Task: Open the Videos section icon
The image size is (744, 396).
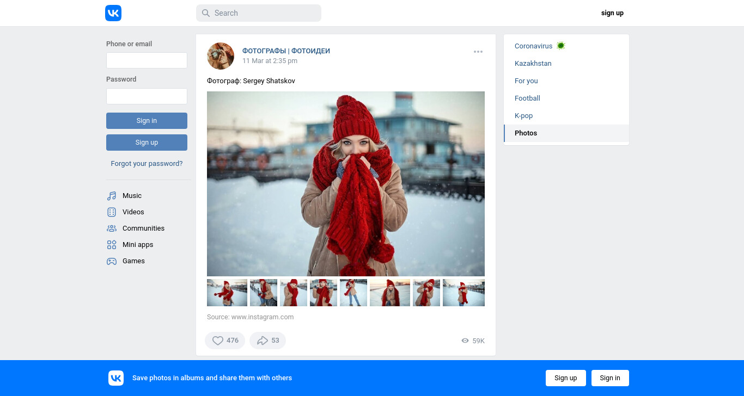Action: [112, 212]
